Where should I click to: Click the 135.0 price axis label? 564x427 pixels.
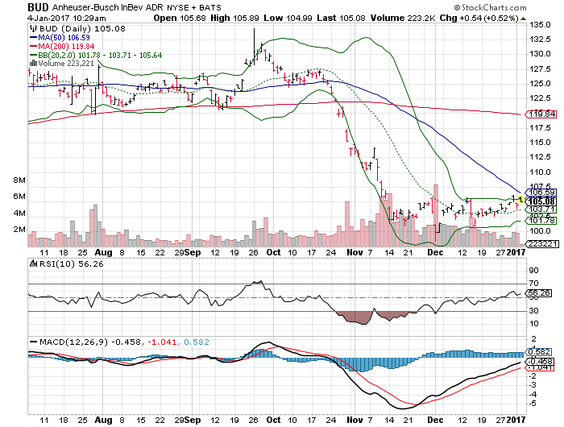coord(540,25)
